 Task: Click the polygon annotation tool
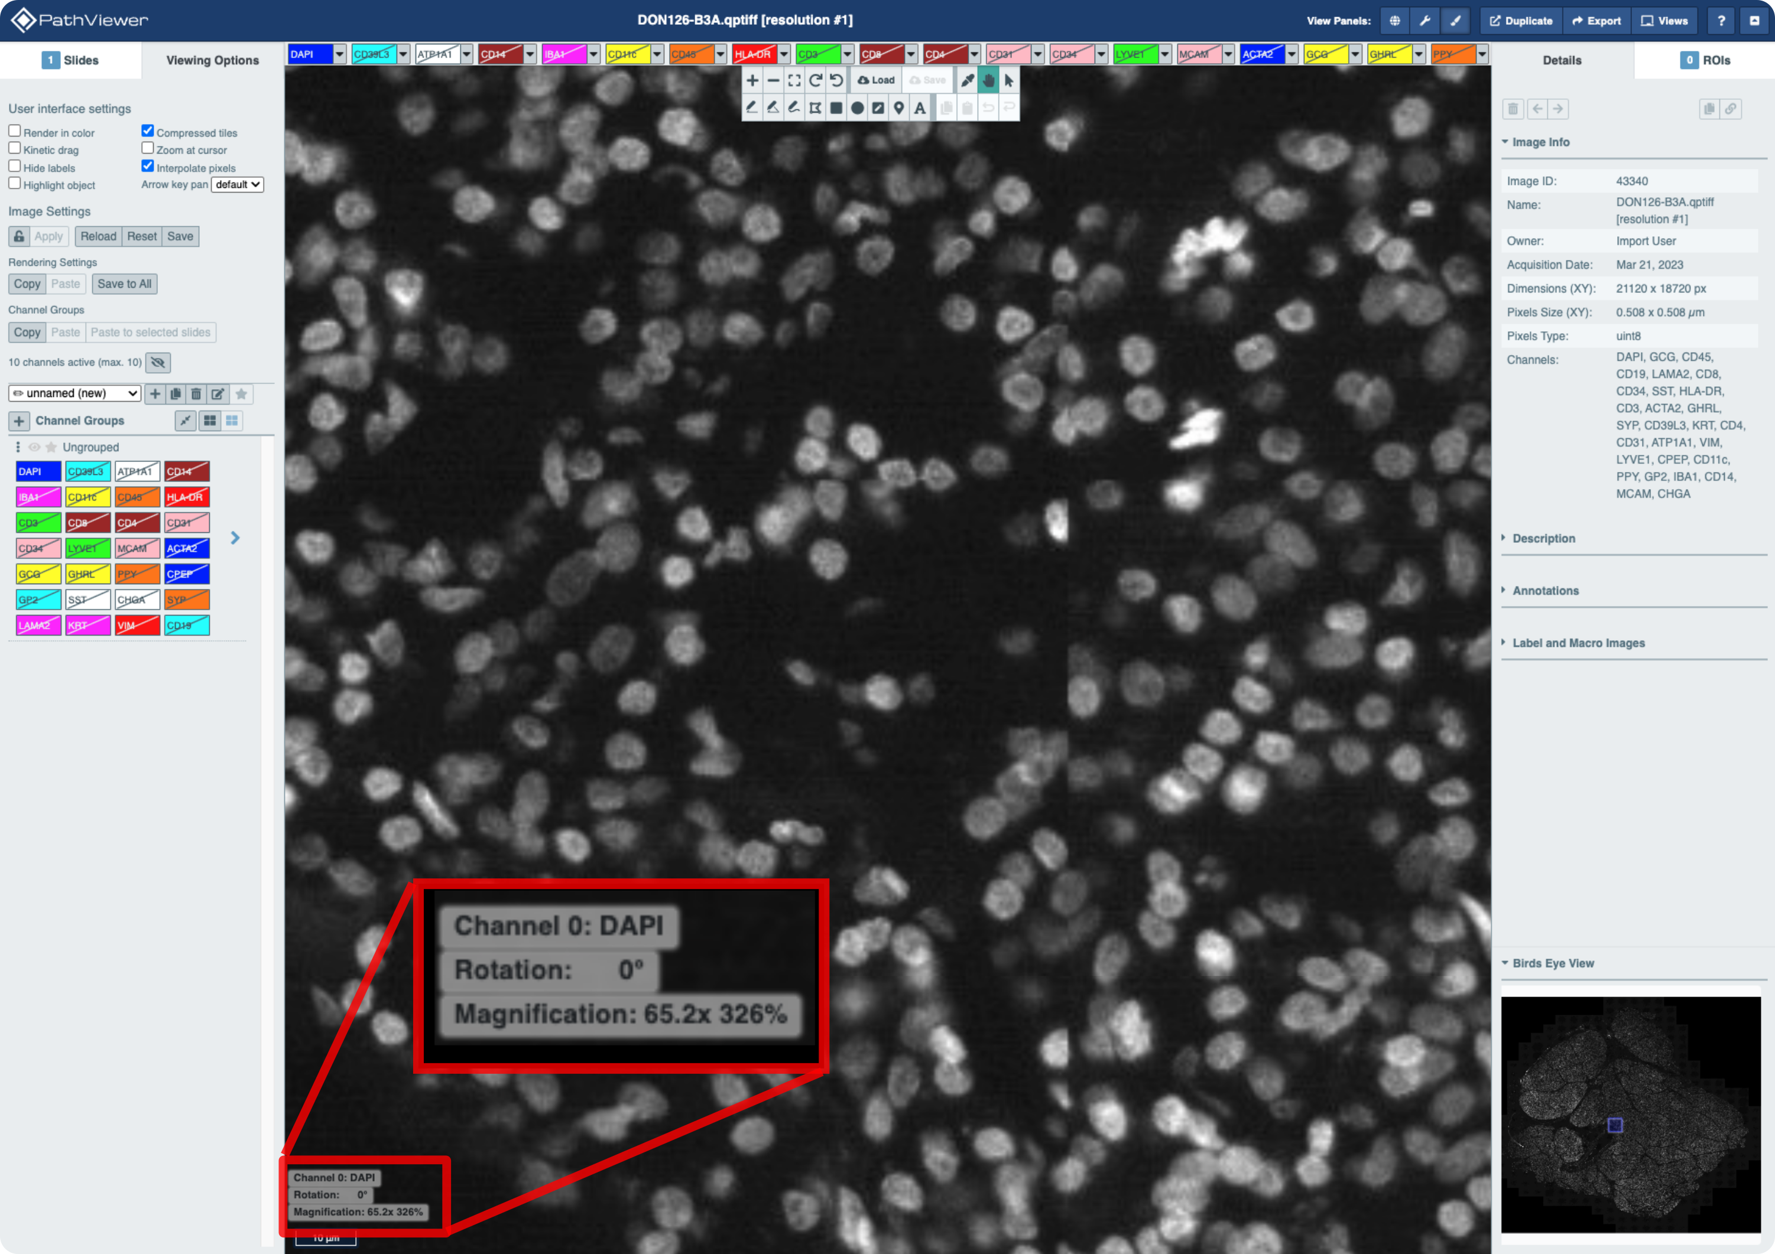tap(815, 108)
